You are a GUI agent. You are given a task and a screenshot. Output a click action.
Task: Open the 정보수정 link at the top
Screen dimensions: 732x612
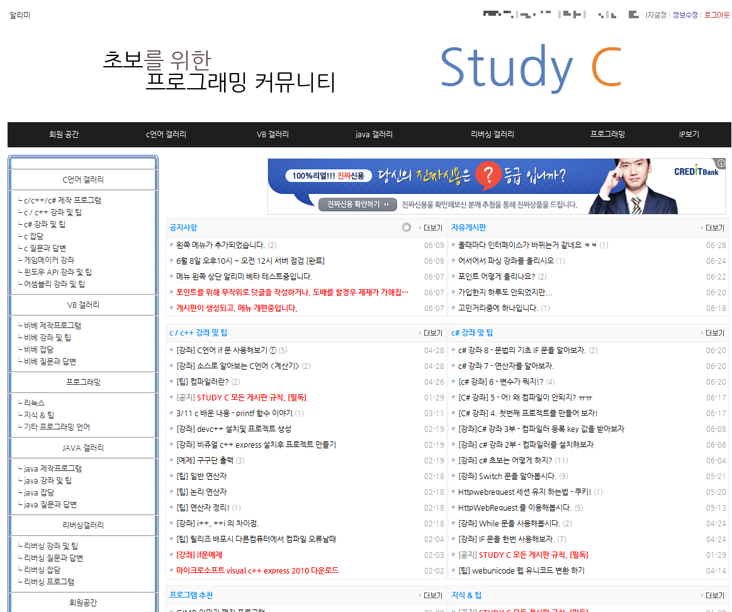685,15
